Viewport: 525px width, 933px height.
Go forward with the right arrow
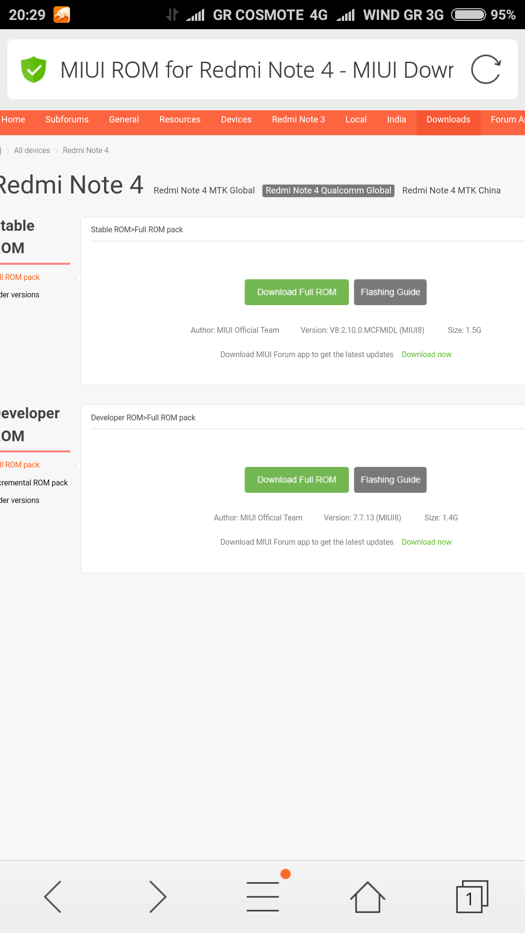coord(157,897)
